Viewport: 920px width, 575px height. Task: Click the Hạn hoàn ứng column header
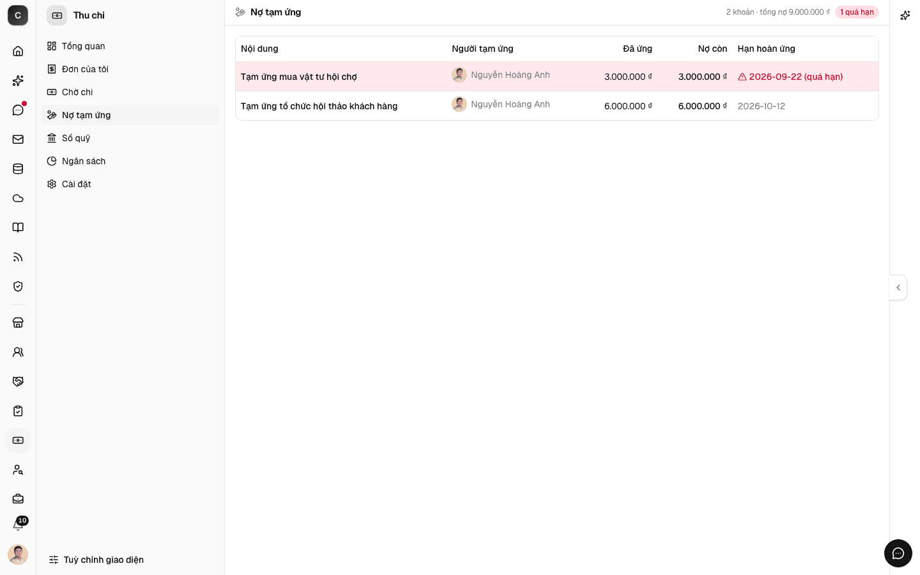click(x=767, y=49)
